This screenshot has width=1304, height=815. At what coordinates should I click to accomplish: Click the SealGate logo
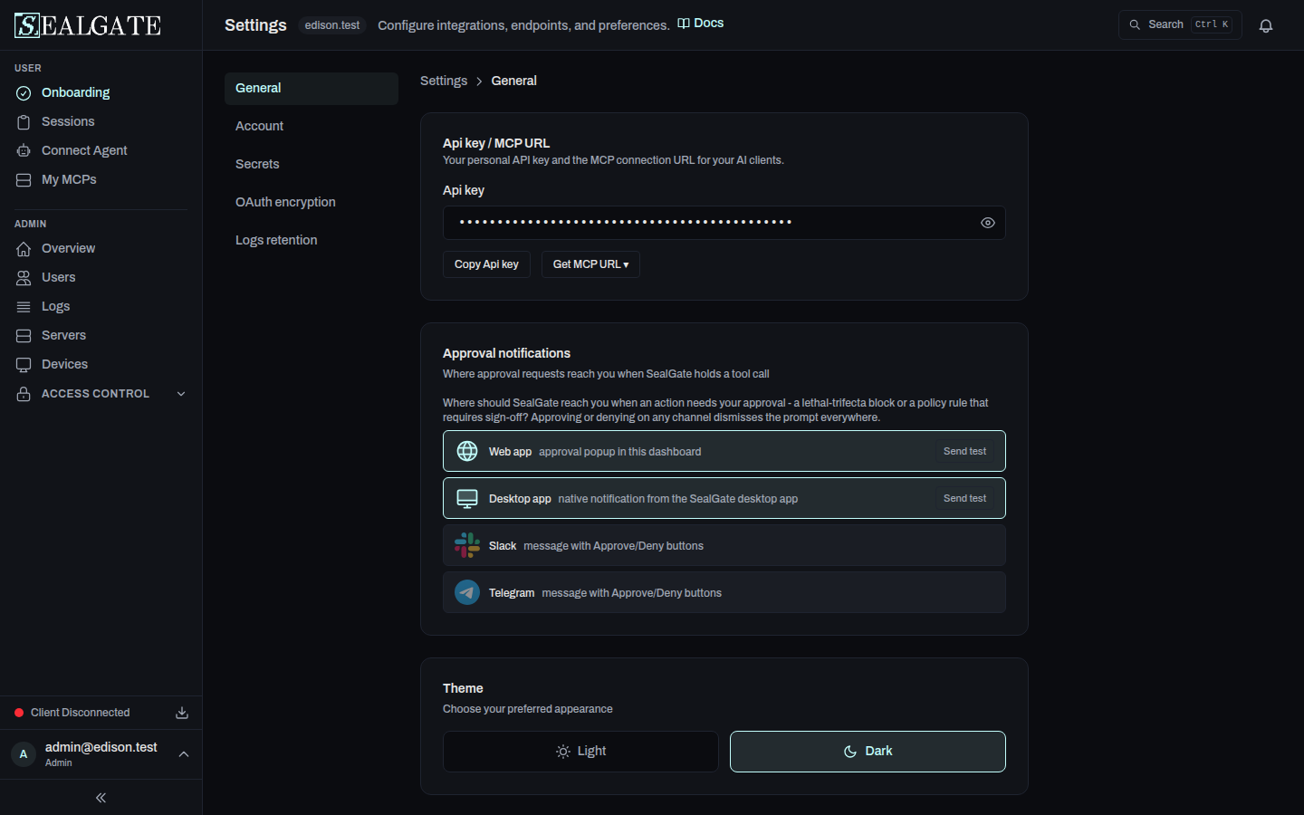tap(88, 25)
